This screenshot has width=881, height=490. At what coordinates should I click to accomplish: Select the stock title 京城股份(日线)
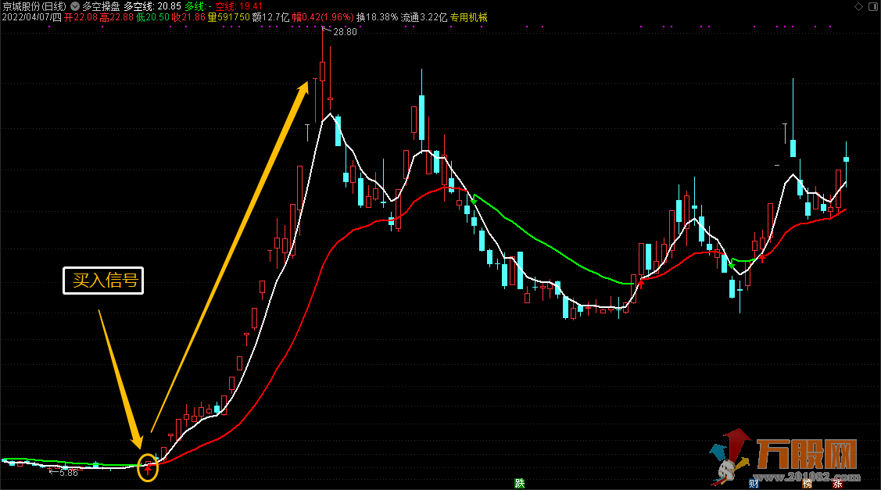(x=34, y=7)
